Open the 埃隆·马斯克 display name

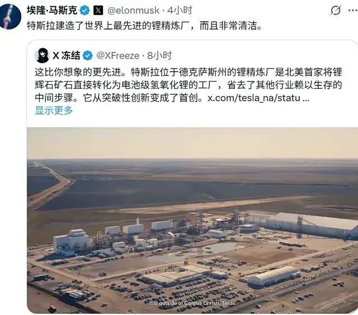(x=52, y=10)
